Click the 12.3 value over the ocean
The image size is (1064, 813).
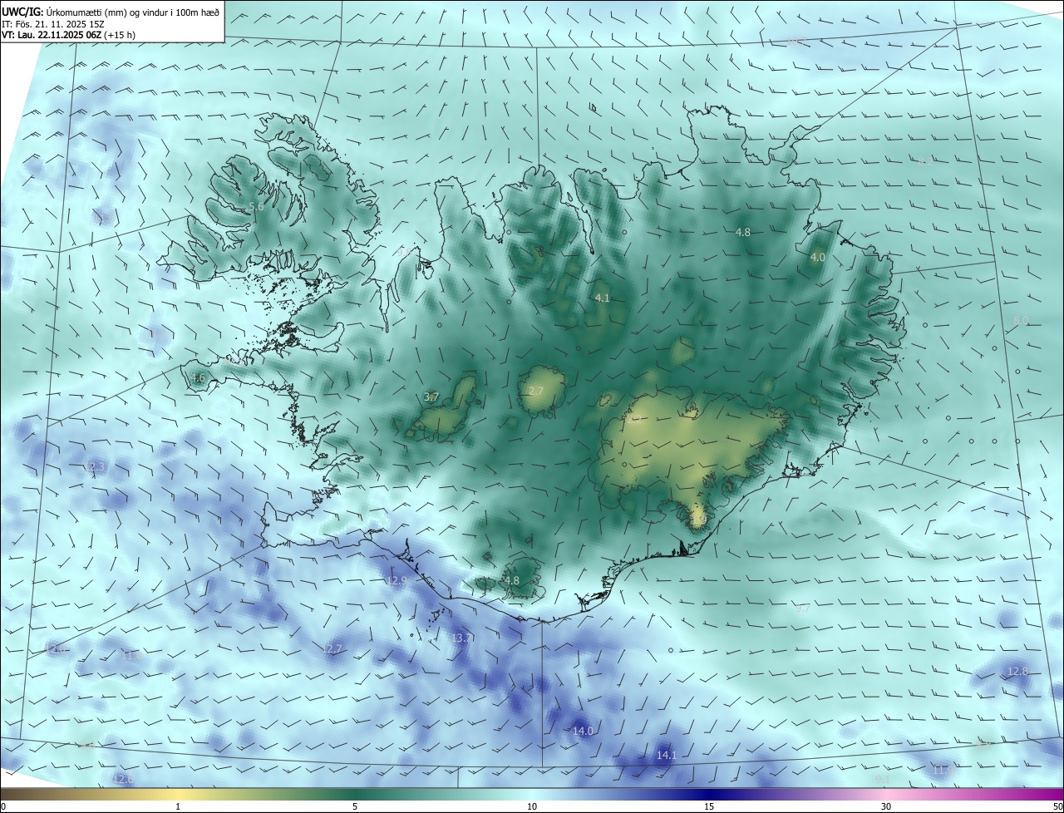click(x=96, y=466)
